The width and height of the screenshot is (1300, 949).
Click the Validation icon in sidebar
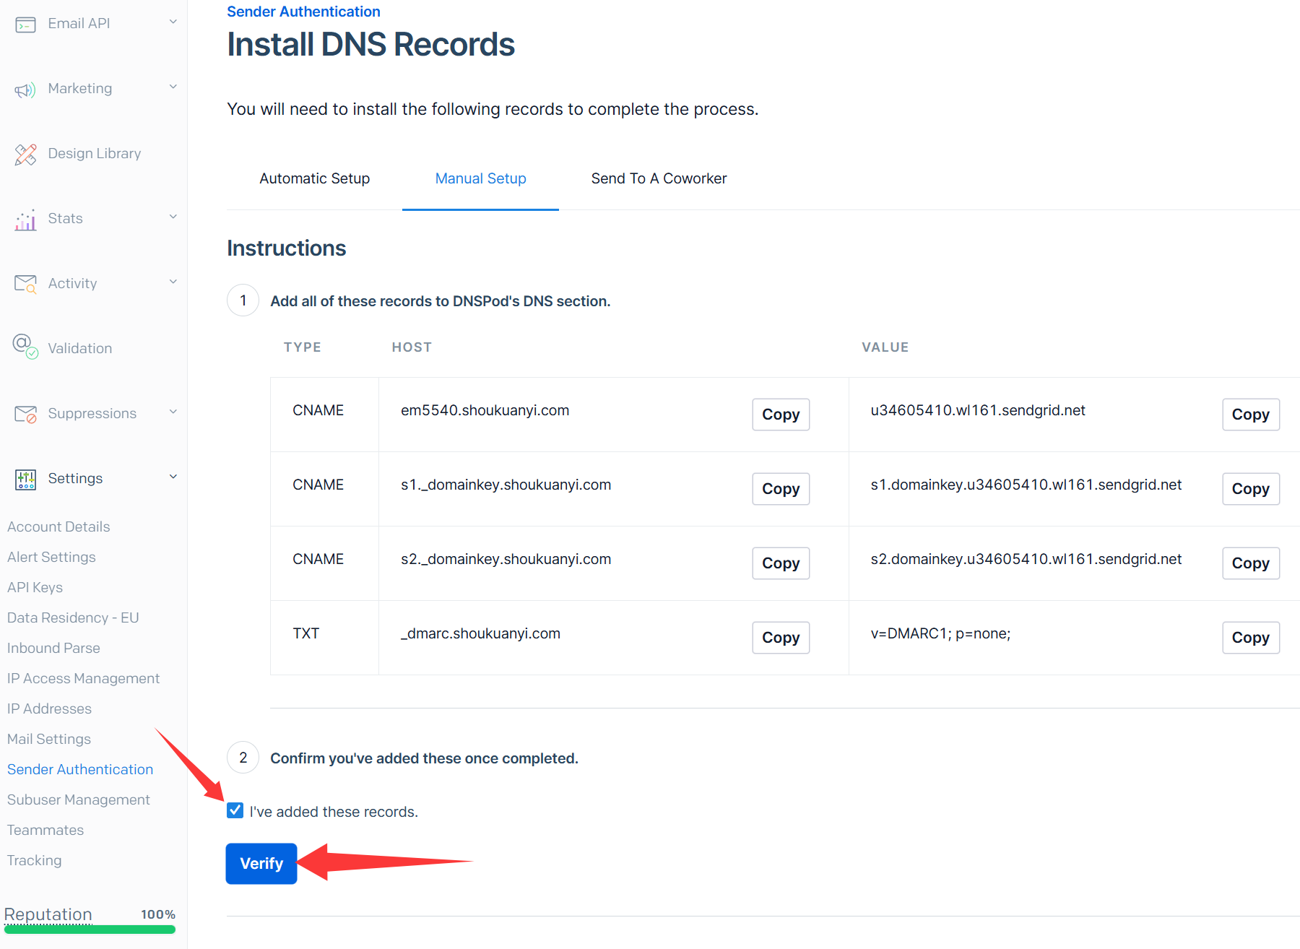pyautogui.click(x=25, y=347)
